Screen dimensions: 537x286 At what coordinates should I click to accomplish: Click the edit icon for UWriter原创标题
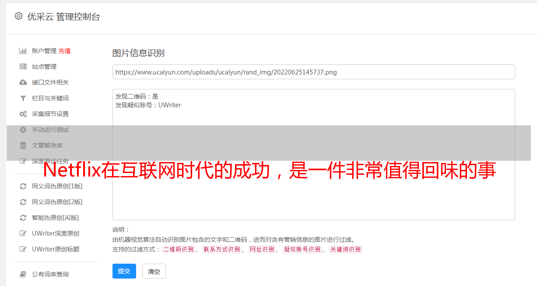[x=23, y=249]
